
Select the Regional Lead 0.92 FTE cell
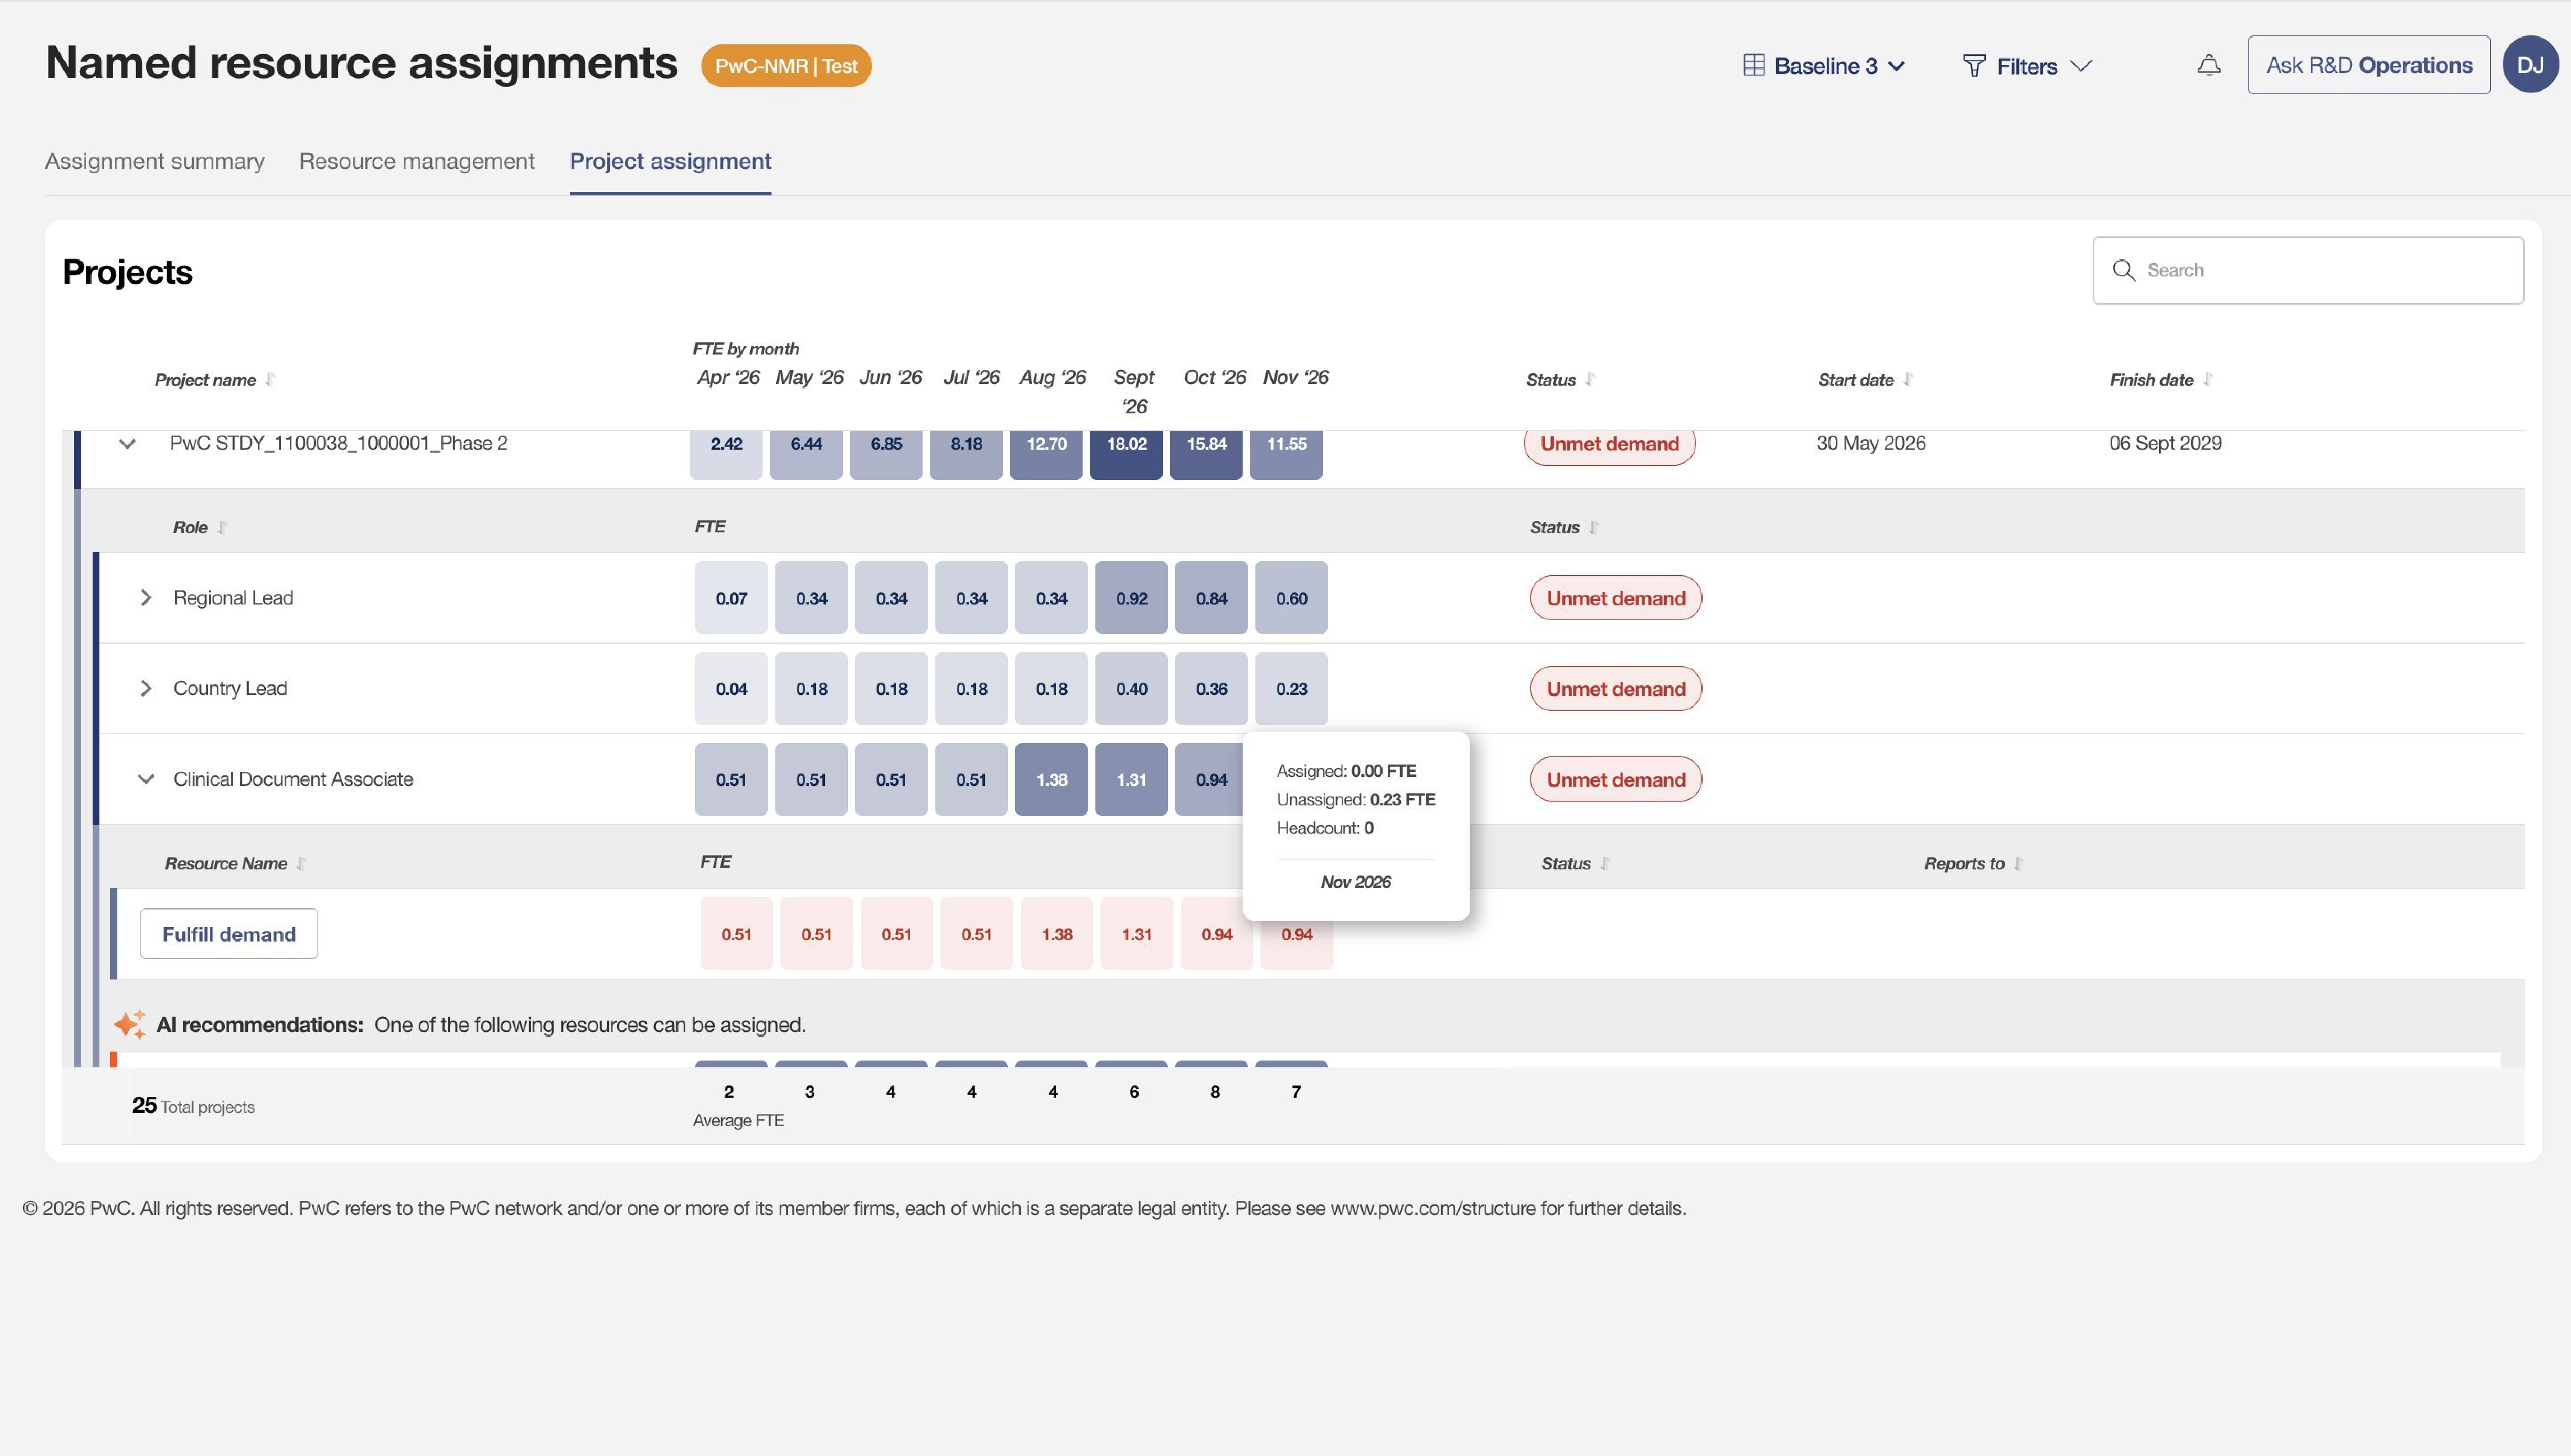click(x=1131, y=598)
